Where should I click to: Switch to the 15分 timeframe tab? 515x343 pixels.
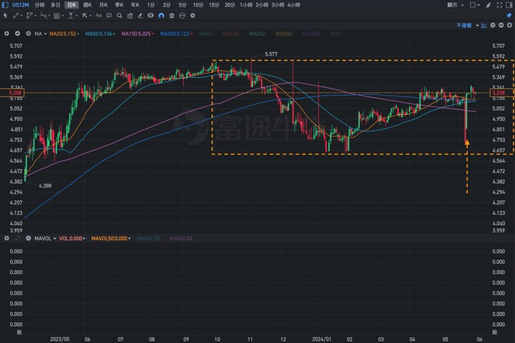tap(213, 4)
